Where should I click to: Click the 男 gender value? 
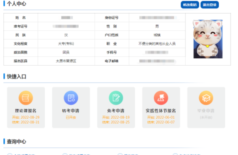tap(157, 27)
